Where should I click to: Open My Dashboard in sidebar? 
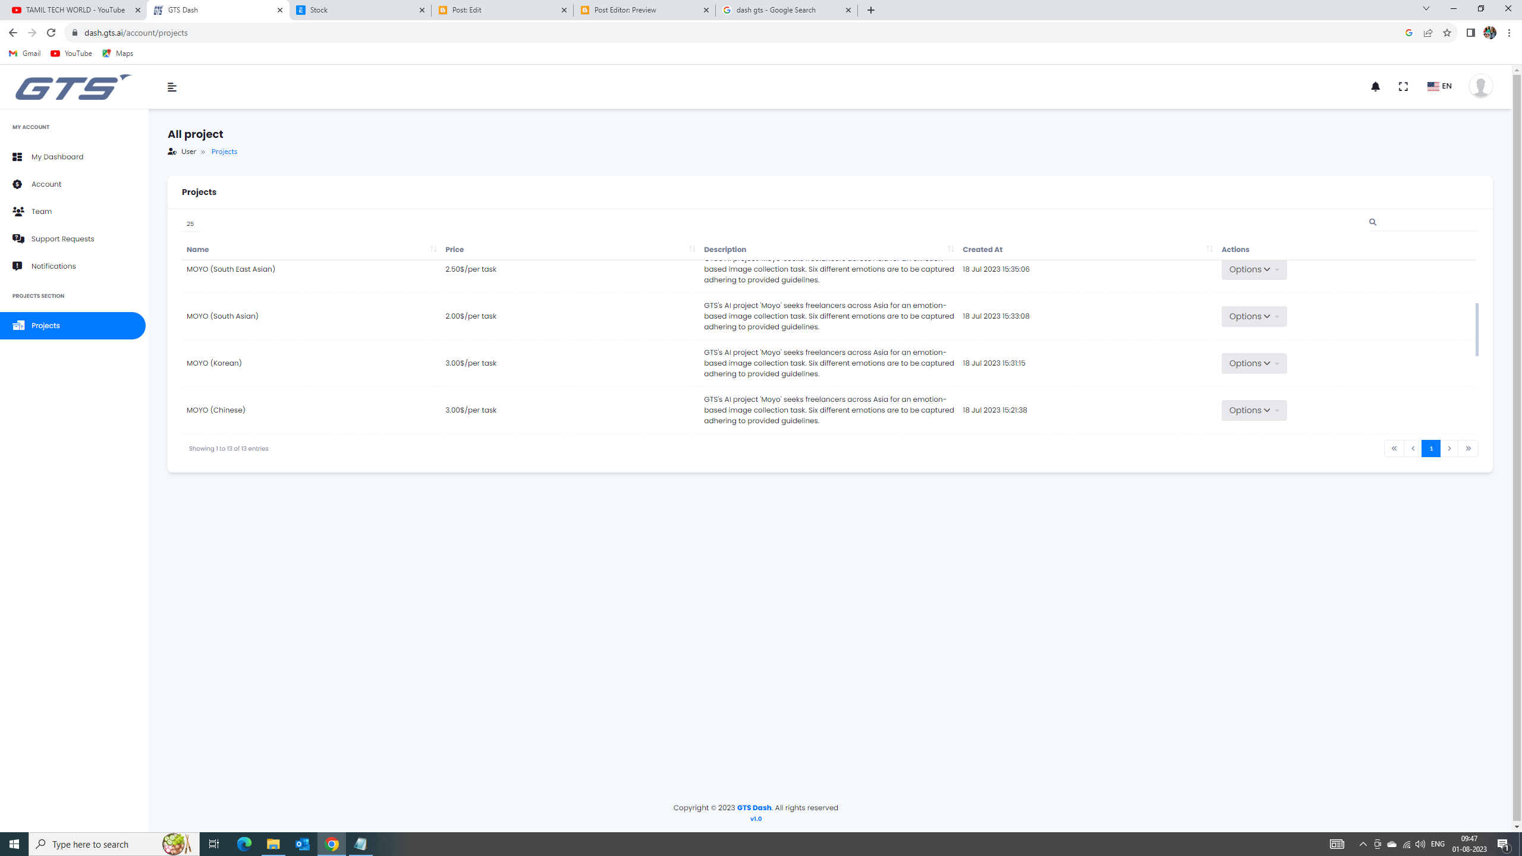[57, 157]
